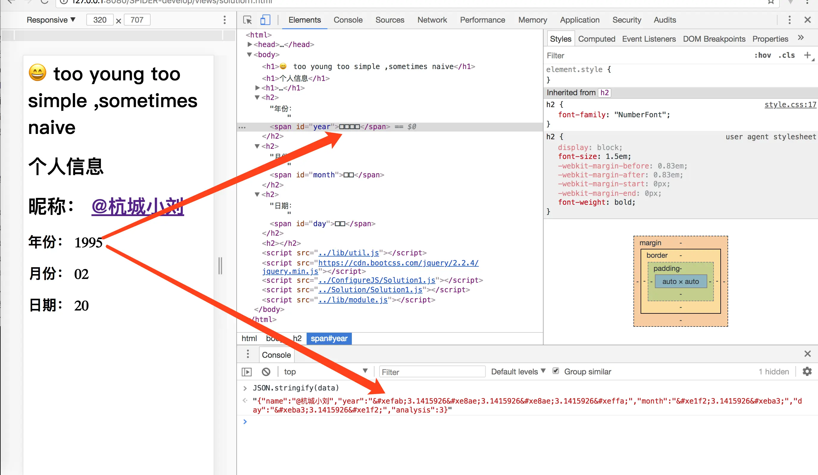This screenshot has height=475, width=818.
Task: Activate the inspect element picker icon
Action: point(247,20)
